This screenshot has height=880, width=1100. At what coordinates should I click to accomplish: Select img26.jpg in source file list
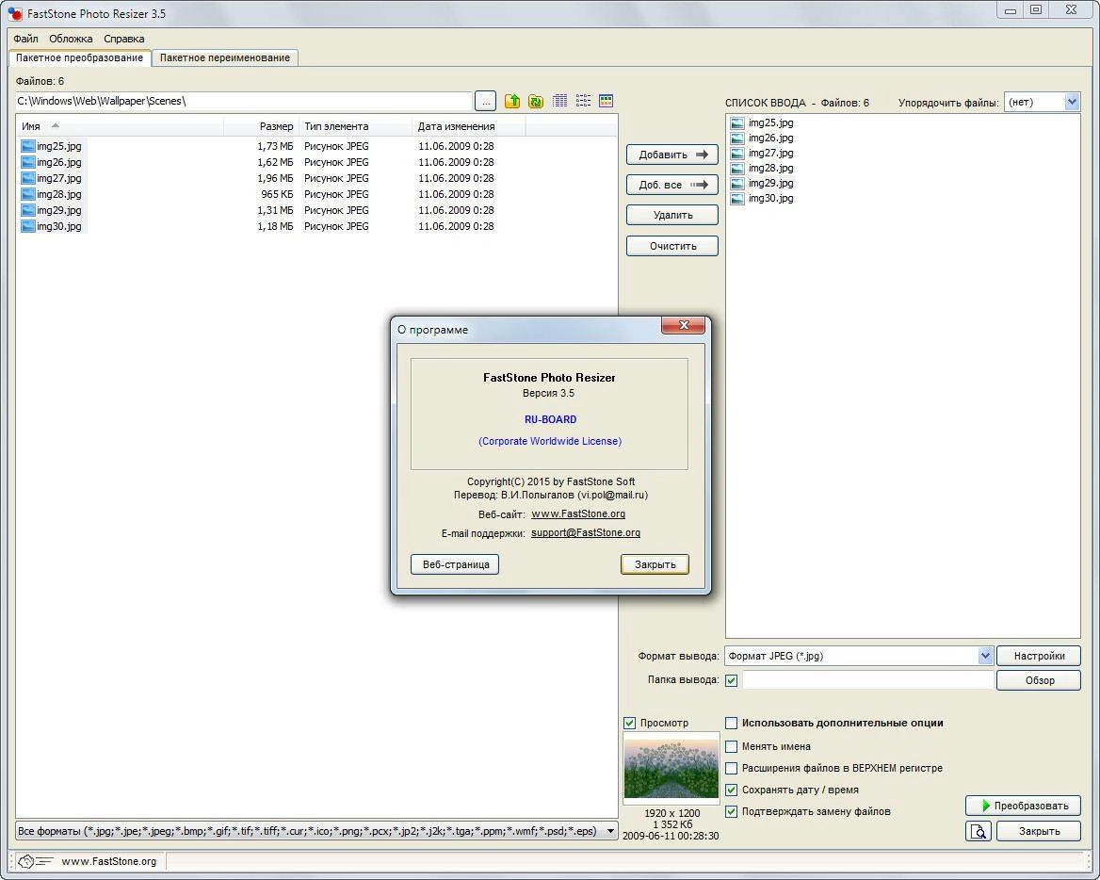[x=59, y=162]
